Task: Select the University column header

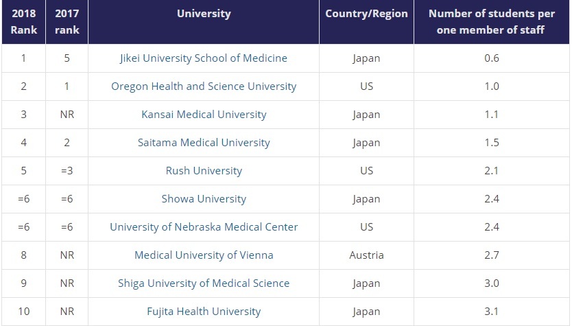Action: pos(204,14)
